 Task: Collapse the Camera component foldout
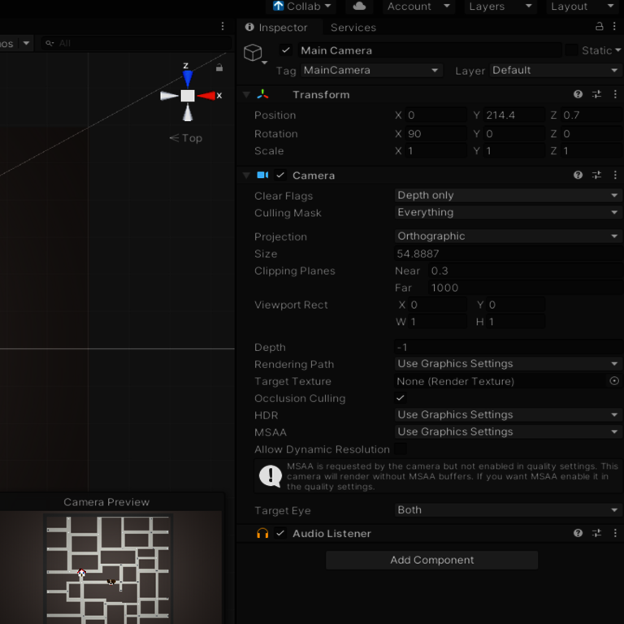pyautogui.click(x=246, y=175)
